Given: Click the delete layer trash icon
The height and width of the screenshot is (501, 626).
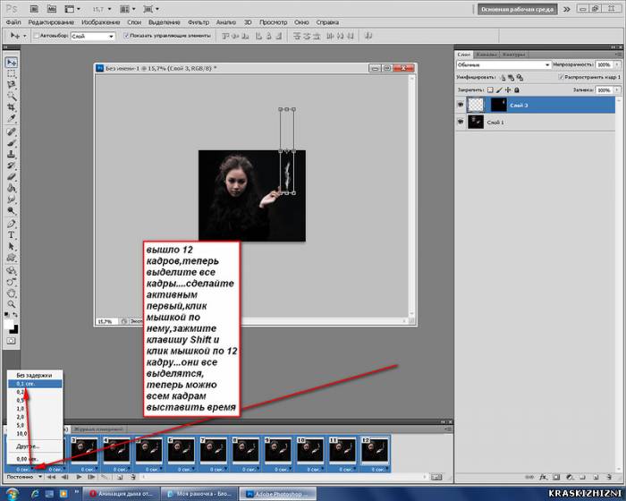Looking at the screenshot, I should [609, 477].
